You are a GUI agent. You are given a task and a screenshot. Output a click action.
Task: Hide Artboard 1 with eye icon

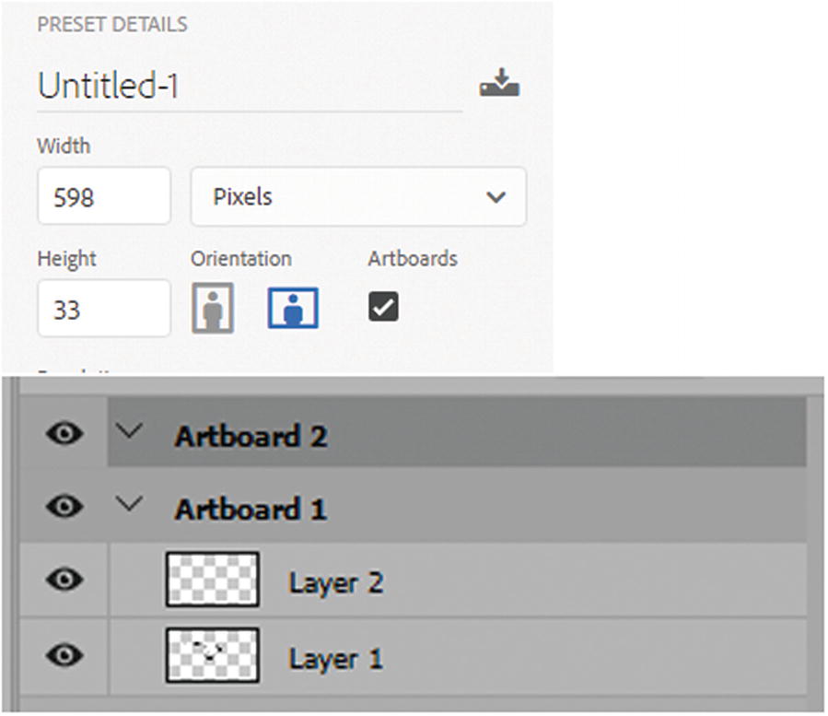point(64,508)
